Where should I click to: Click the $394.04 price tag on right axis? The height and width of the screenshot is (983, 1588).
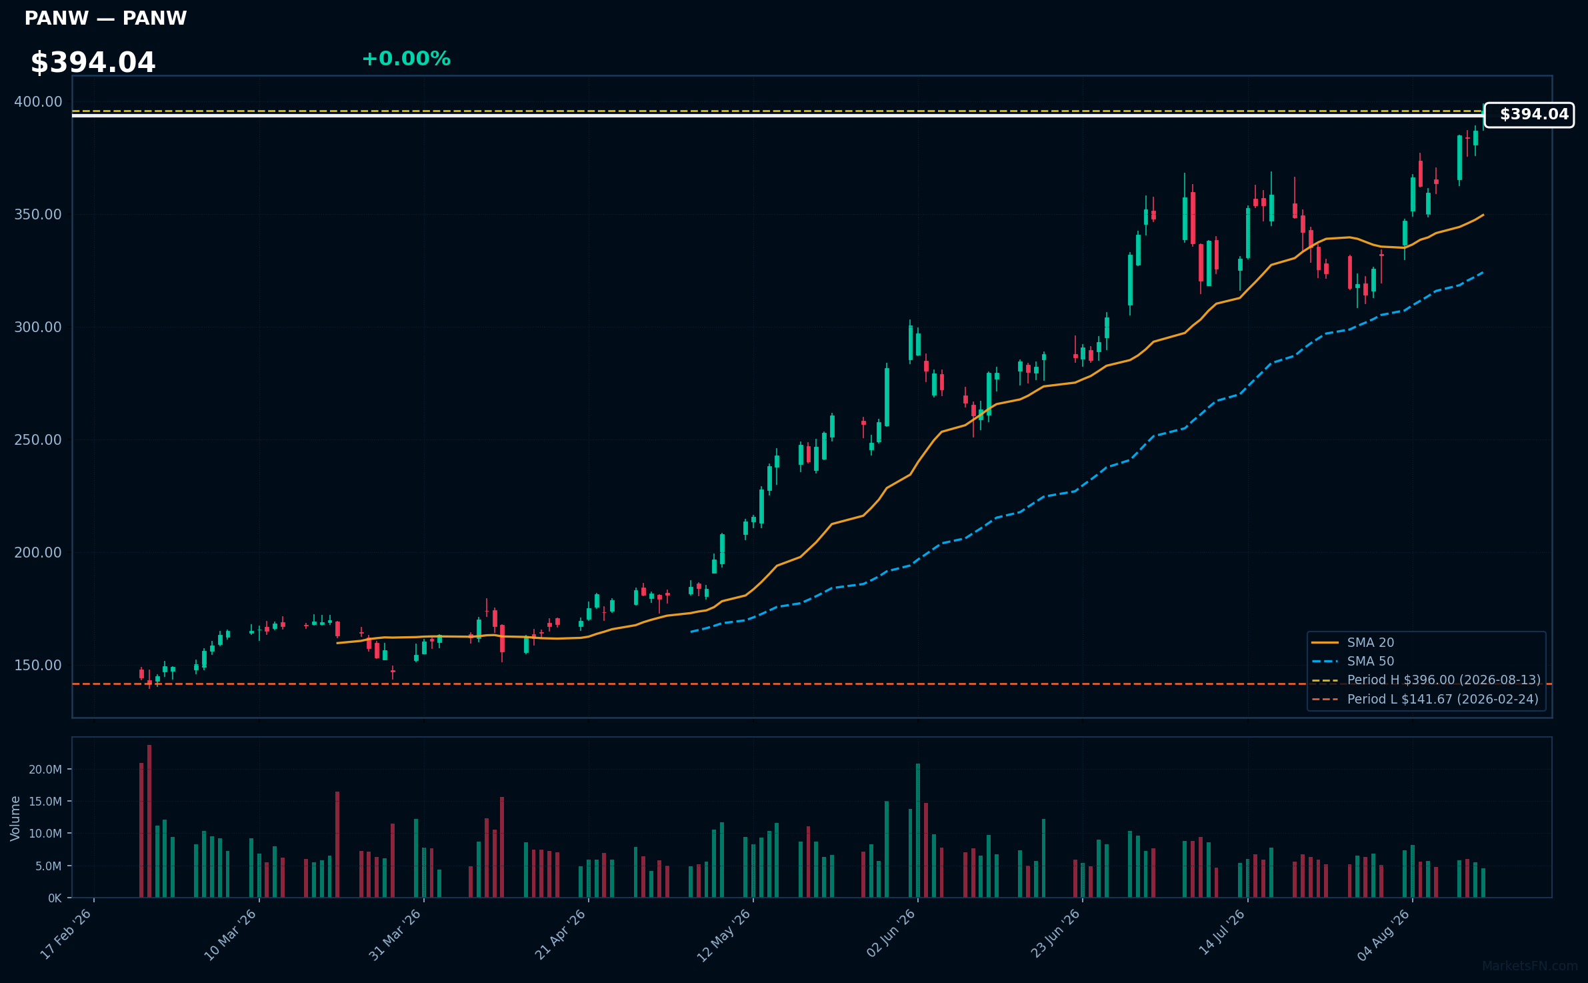click(x=1529, y=115)
